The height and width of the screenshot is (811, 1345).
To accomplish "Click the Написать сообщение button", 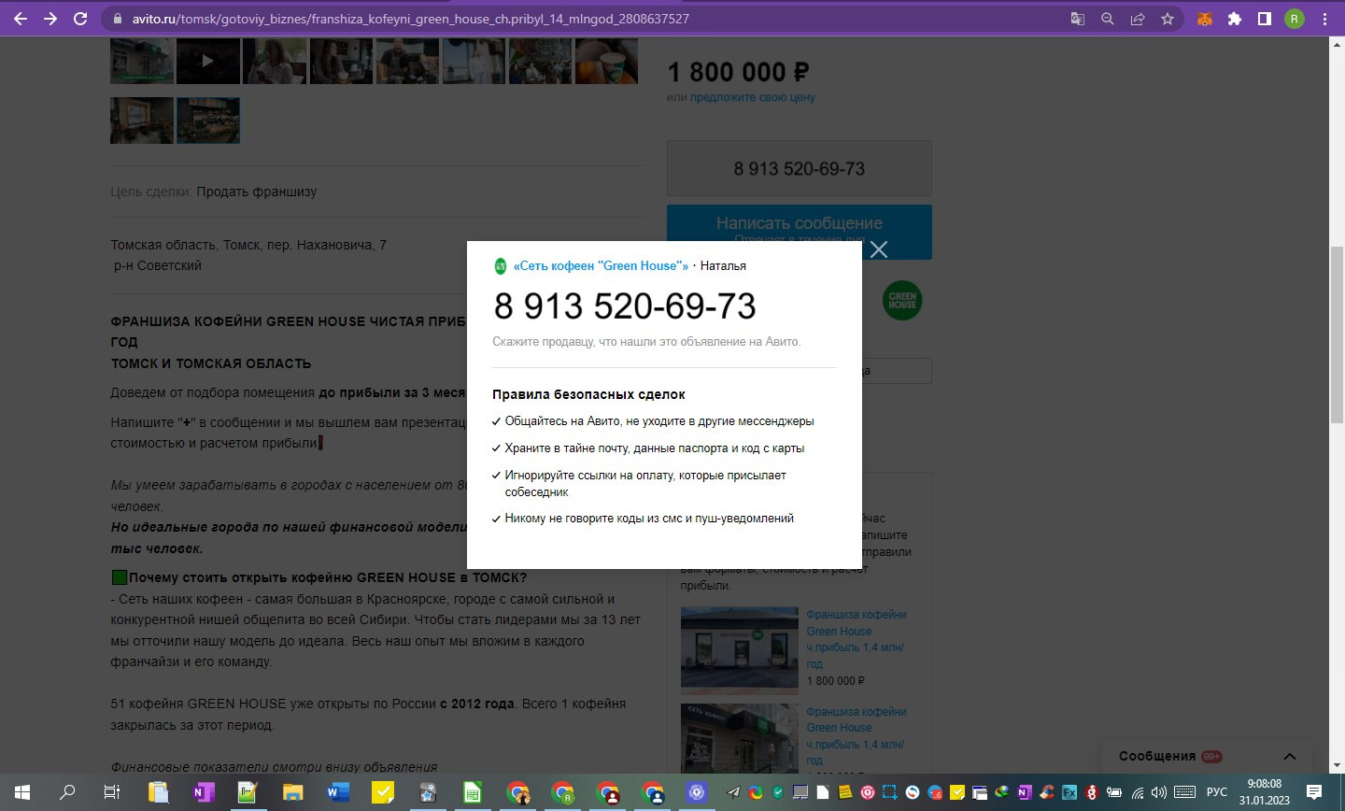I will click(800, 231).
